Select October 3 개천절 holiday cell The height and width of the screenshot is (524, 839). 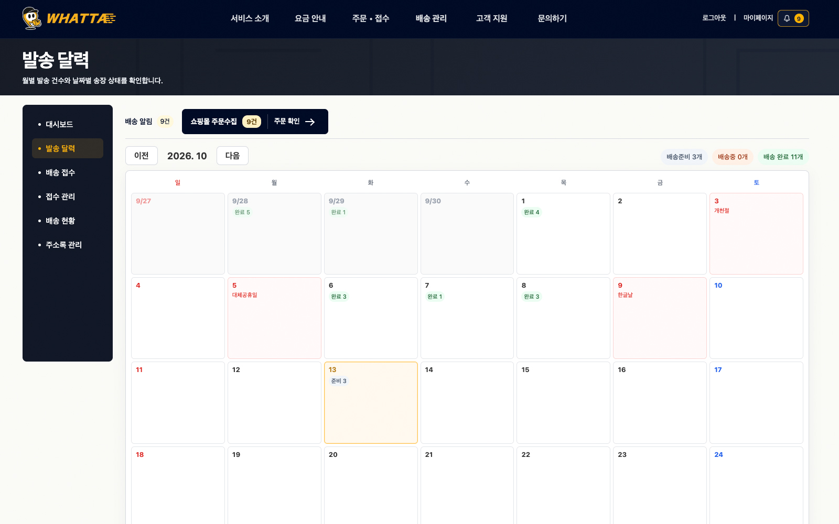[x=756, y=234]
